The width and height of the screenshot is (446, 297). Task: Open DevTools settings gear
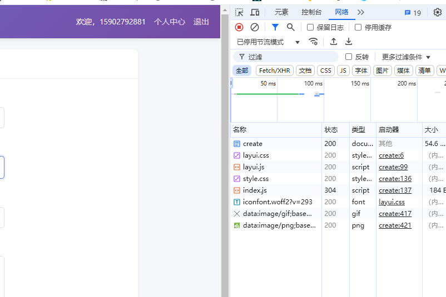pyautogui.click(x=437, y=12)
